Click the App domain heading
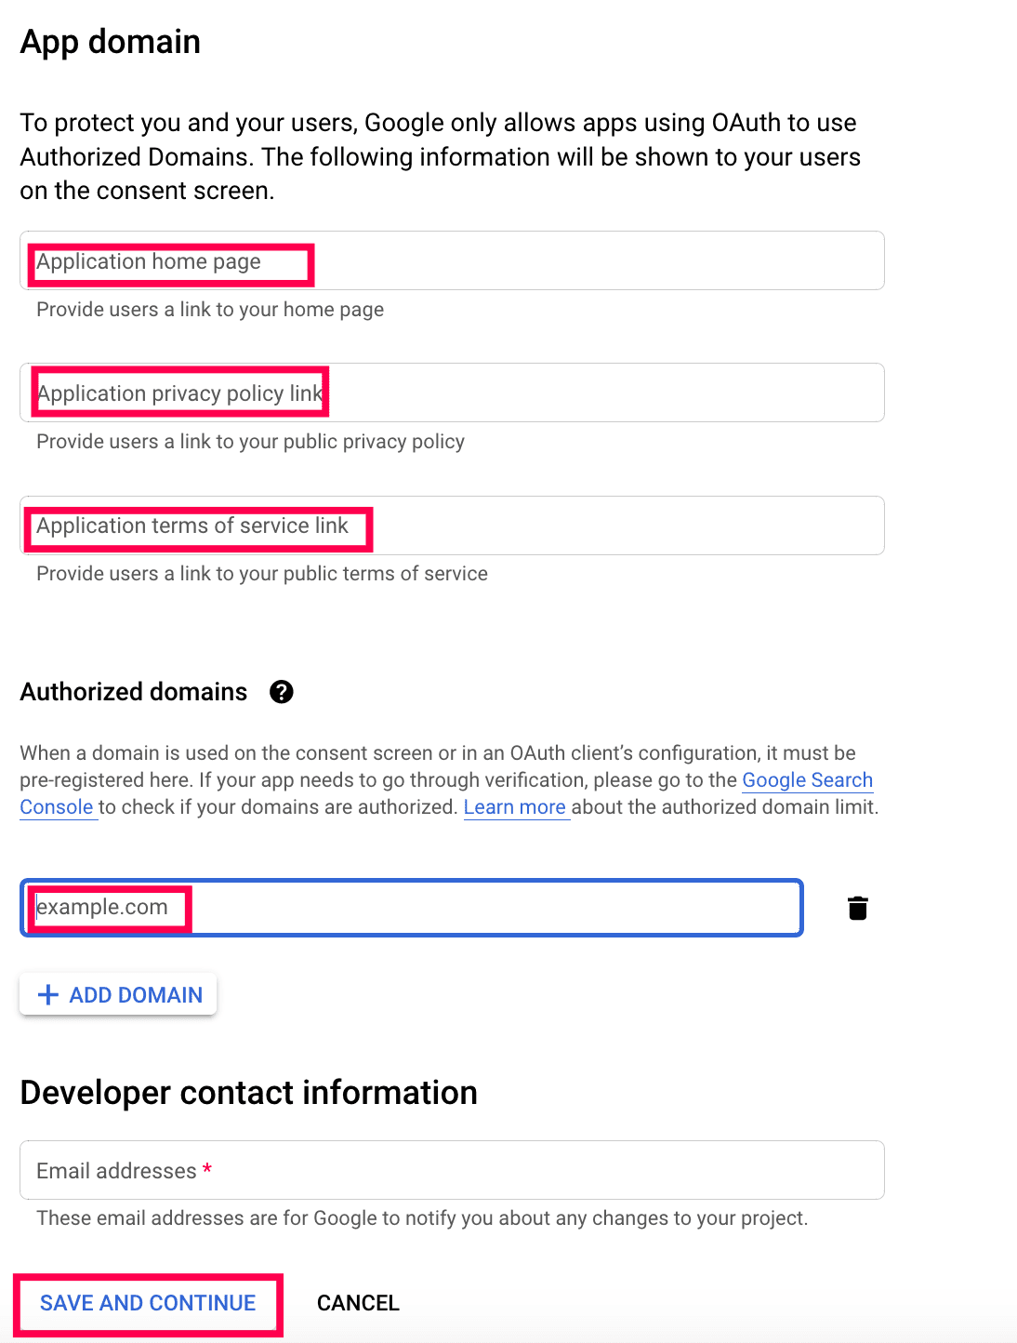Image resolution: width=1017 pixels, height=1343 pixels. coord(111,42)
